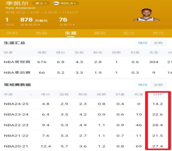Select 总数 in 常规赛数据 section

158,85
